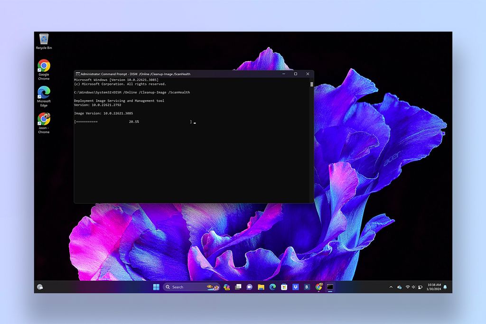Open the Start menu

[157, 287]
